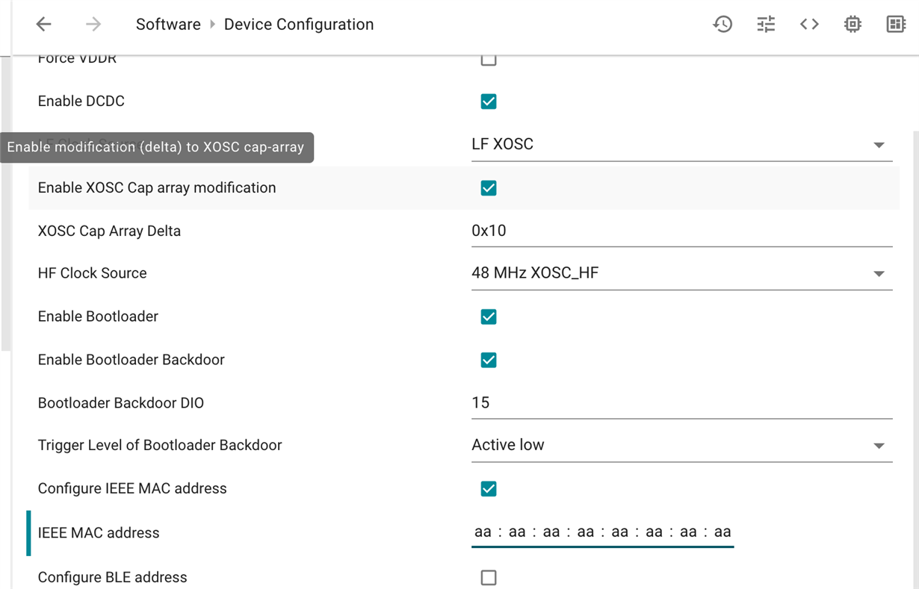
Task: Toggle the Configure IEEE MAC address checkbox
Action: (489, 489)
